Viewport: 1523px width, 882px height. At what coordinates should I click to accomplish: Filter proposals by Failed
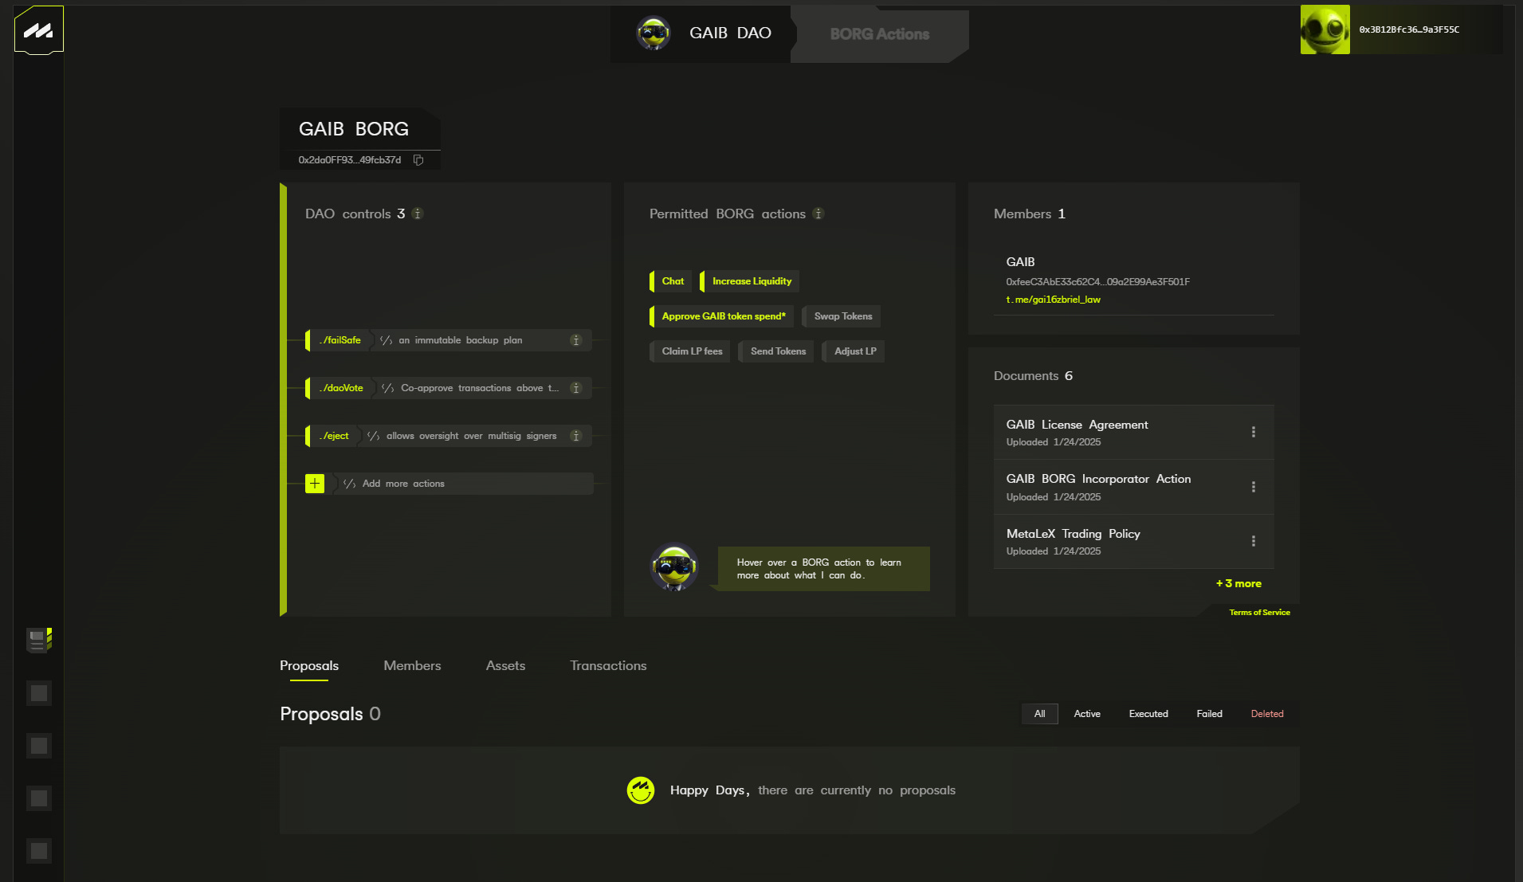click(1209, 714)
